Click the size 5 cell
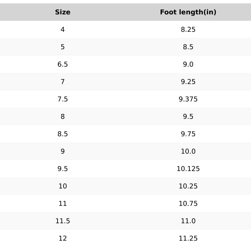The image size is (251, 247). pyautogui.click(x=63, y=47)
